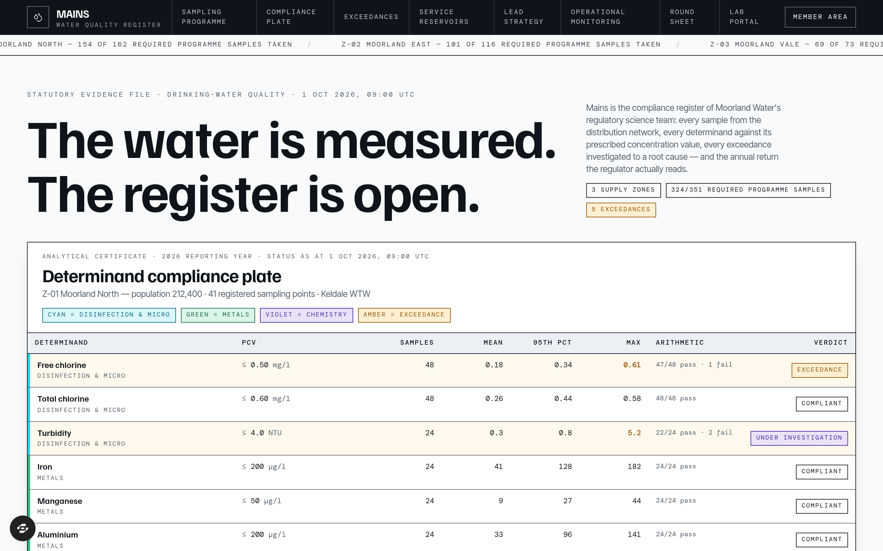
Task: Click the Max column header
Action: [633, 343]
